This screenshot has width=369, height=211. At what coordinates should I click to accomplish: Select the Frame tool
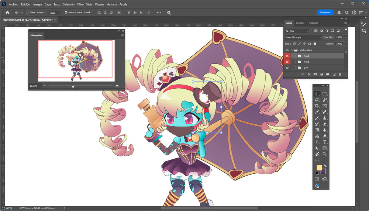click(324, 106)
